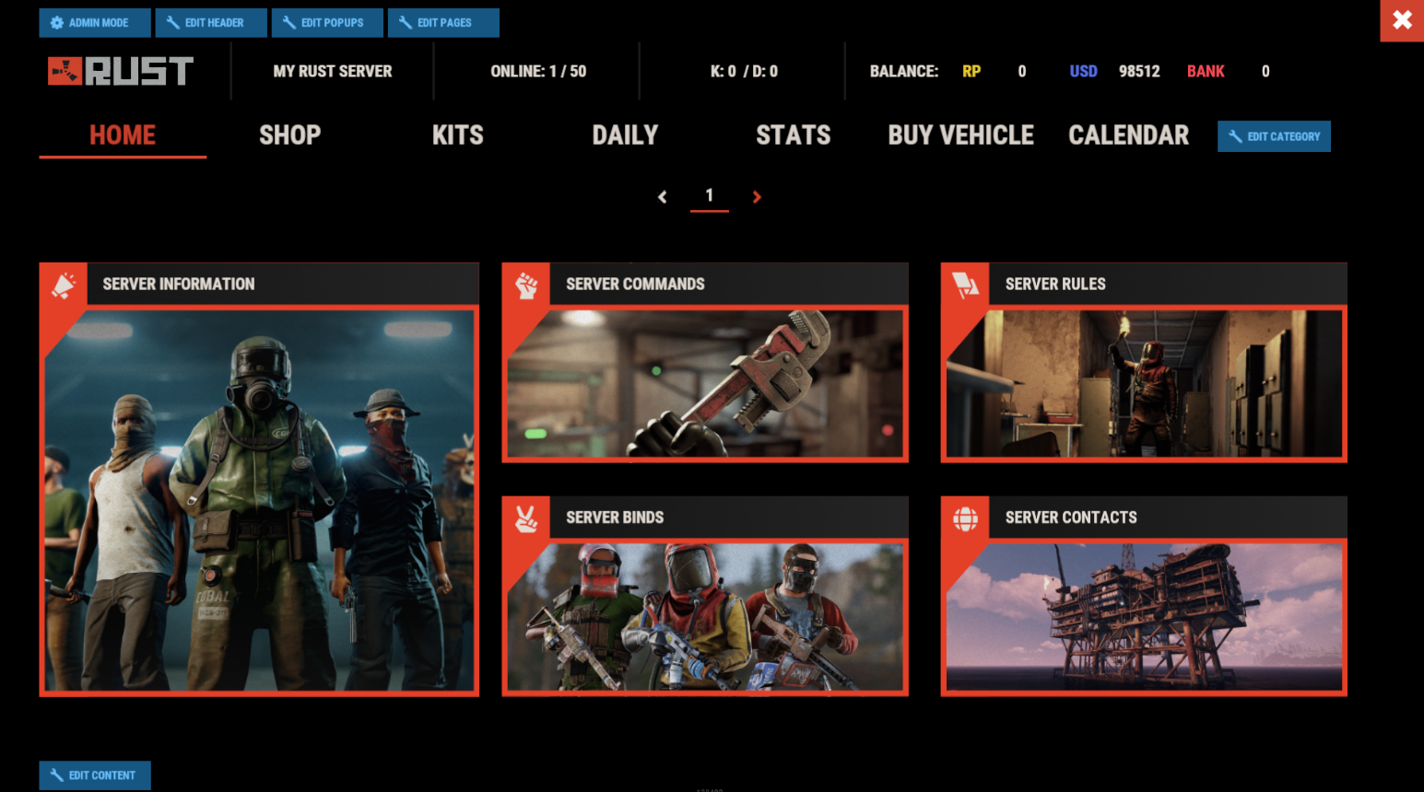Click the Edit Content button
The image size is (1424, 792).
coord(95,775)
